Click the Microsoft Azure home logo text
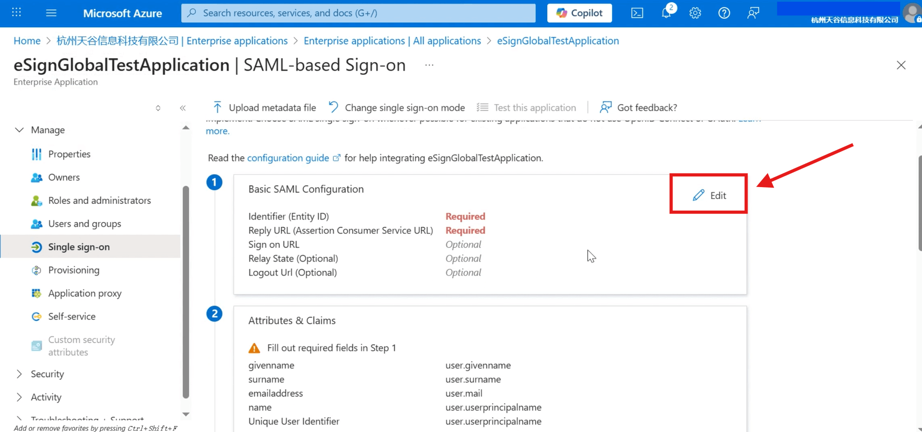The width and height of the screenshot is (922, 432). [123, 13]
